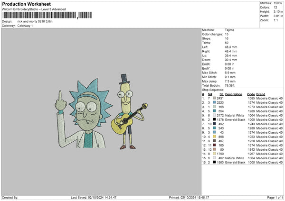Click the Left value '48.4 mm'
Image resolution: width=285 pixels, height=201 pixels.
[x=231, y=47]
